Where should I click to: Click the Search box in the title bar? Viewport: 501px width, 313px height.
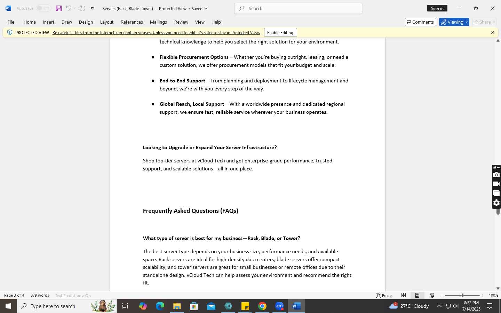coord(298,8)
